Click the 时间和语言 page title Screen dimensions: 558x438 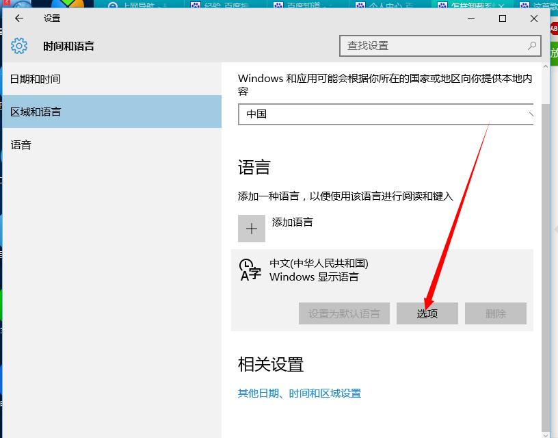coord(68,46)
